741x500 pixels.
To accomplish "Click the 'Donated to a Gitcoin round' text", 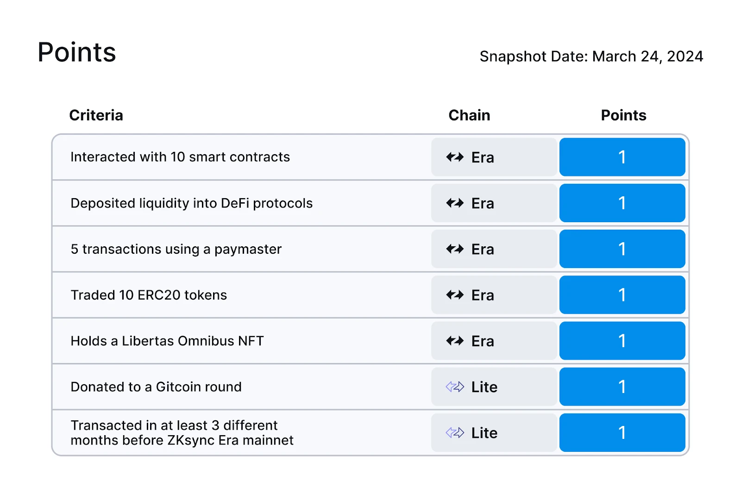I will pos(156,387).
